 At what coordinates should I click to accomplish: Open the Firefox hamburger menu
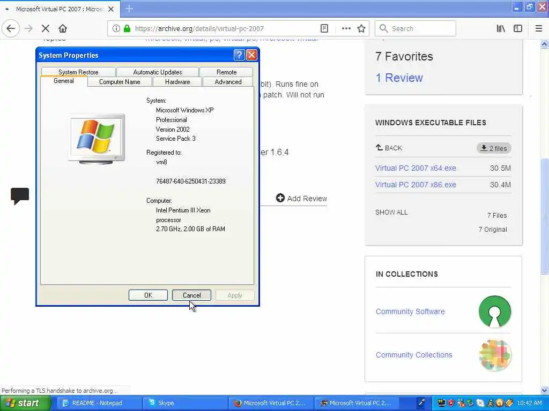[x=539, y=28]
